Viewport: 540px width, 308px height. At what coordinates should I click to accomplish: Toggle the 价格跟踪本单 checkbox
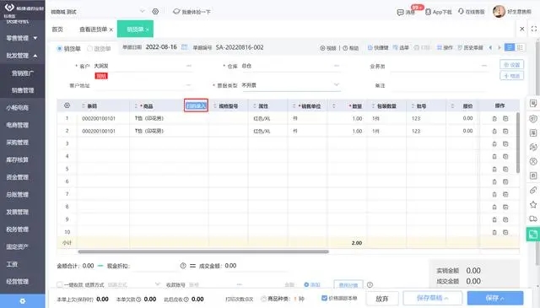(324, 298)
